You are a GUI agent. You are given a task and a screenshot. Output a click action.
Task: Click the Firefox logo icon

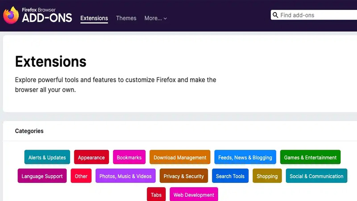pos(11,15)
